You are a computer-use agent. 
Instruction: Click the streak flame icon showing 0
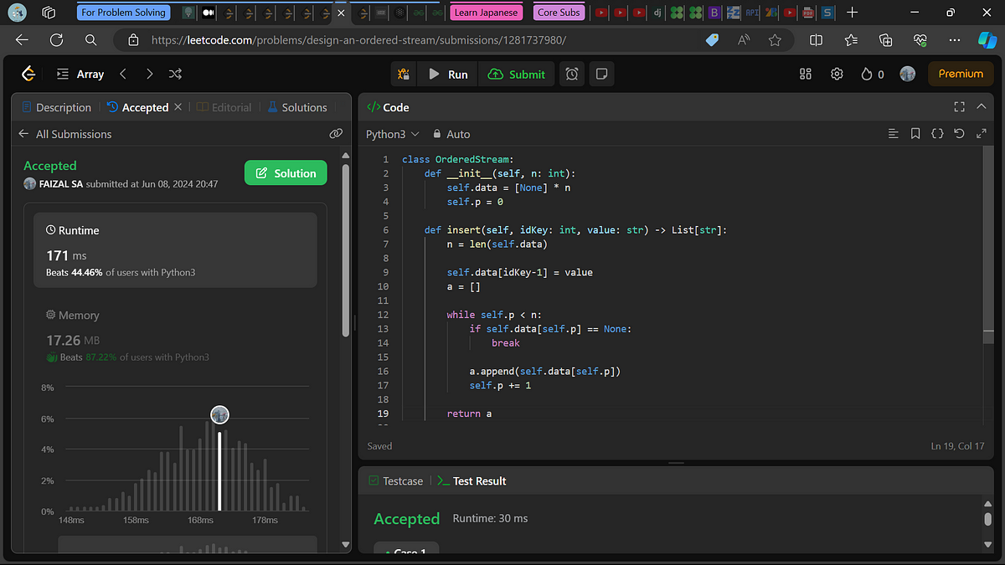[873, 74]
